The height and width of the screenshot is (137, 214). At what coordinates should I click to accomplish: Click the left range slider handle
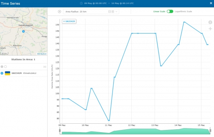(x=60, y=131)
